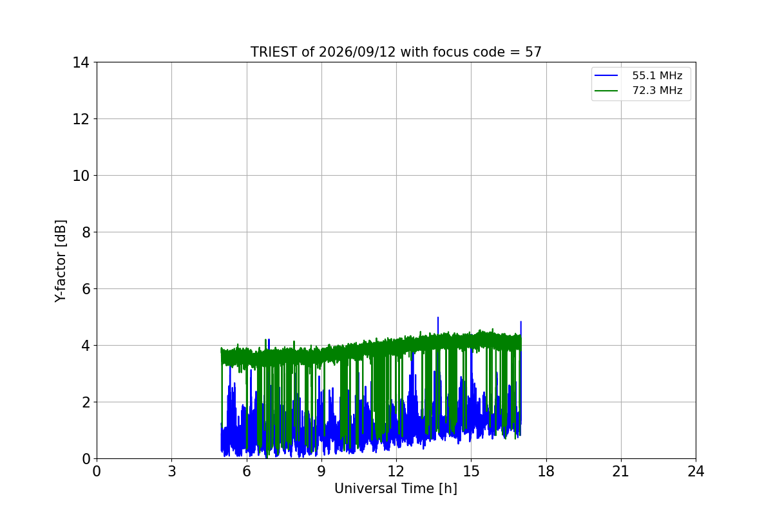Click y-axis tick label 14

pyautogui.click(x=81, y=62)
